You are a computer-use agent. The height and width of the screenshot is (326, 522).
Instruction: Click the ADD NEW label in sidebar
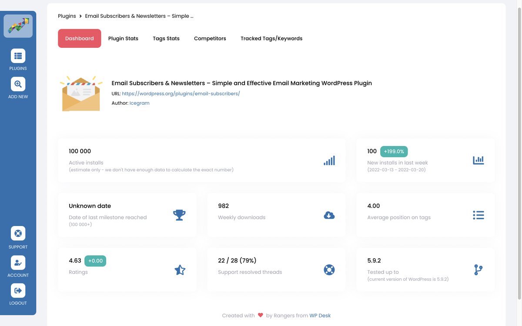(x=18, y=96)
